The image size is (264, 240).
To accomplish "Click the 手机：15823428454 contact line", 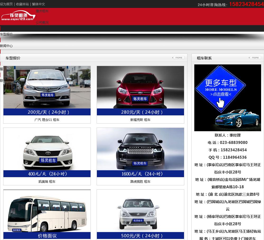I will pyautogui.click(x=228, y=150).
